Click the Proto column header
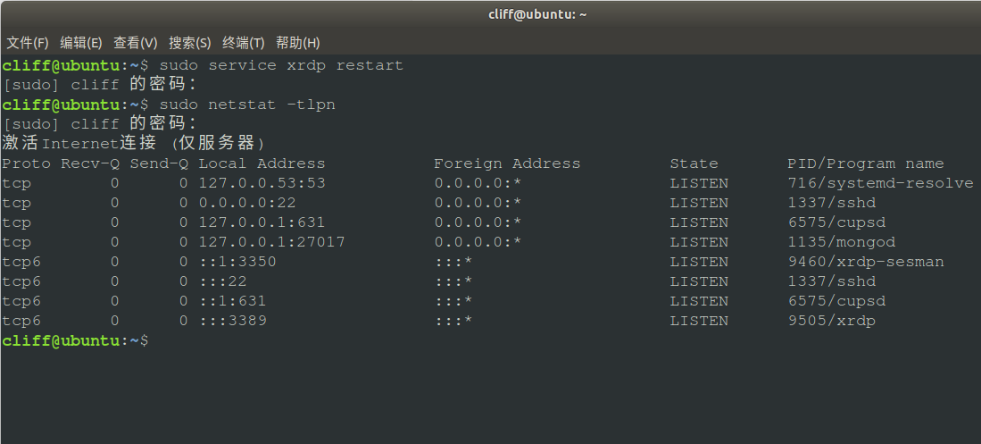The height and width of the screenshot is (444, 981). [26, 163]
